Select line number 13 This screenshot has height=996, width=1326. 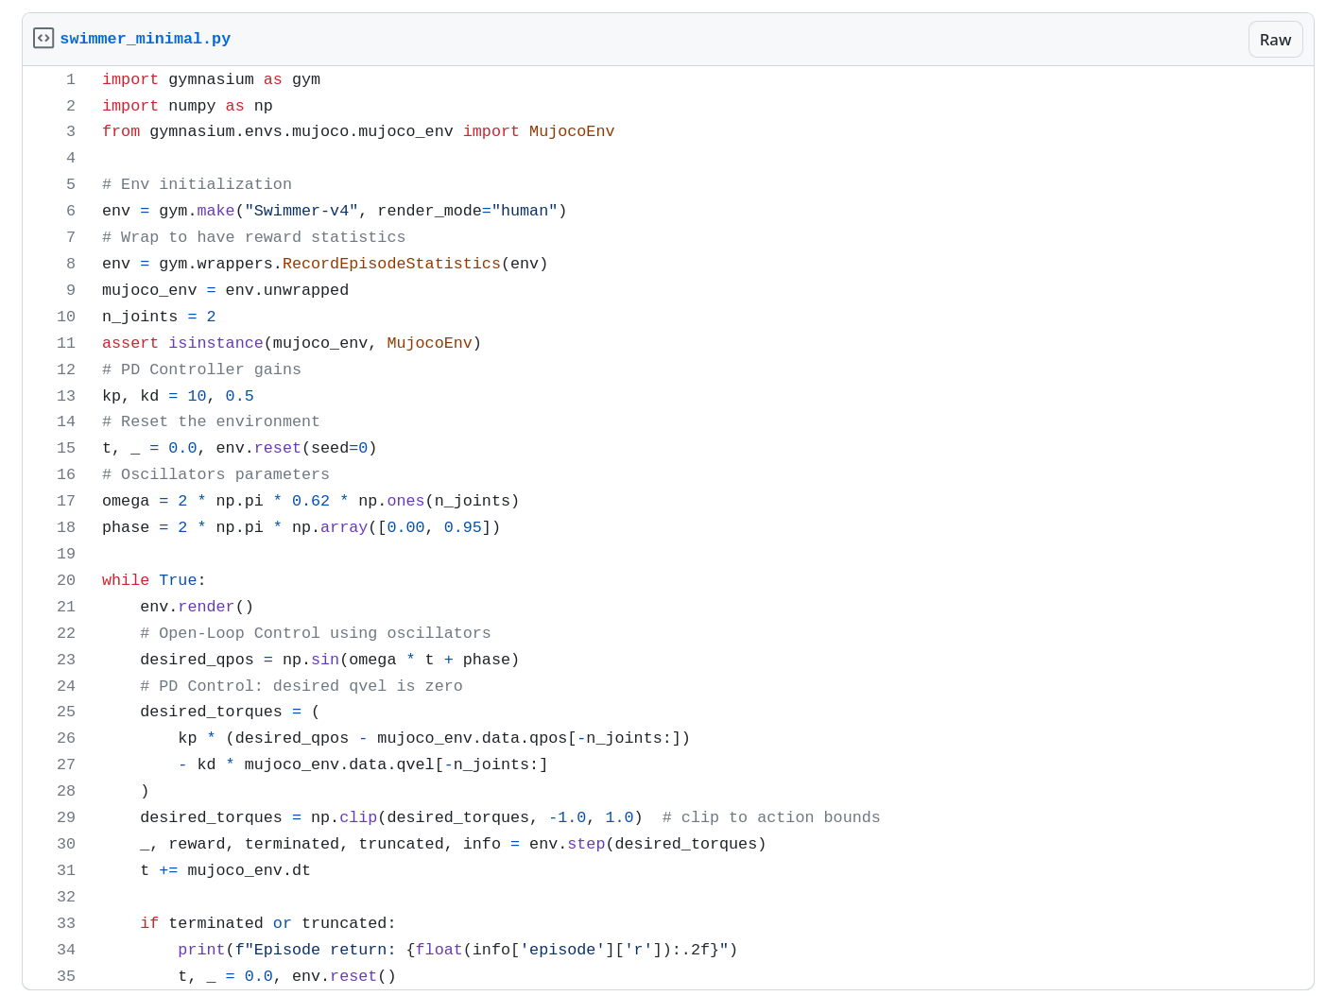click(66, 396)
